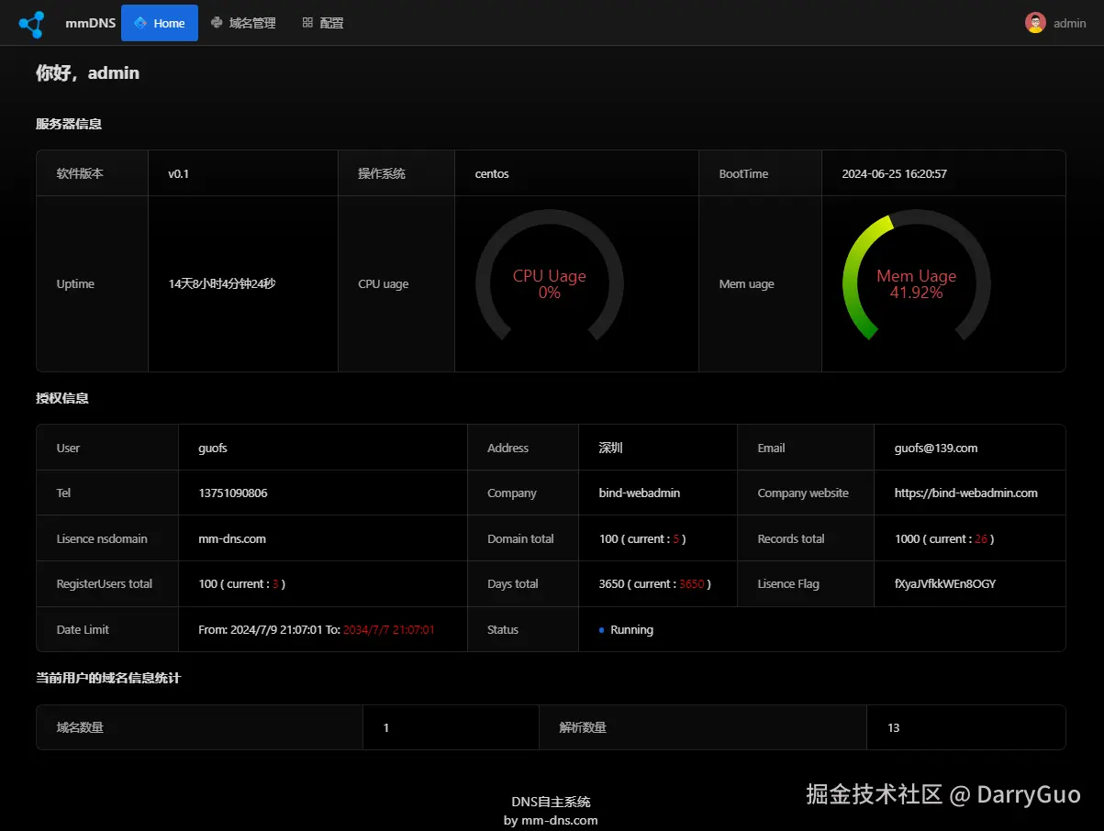This screenshot has width=1104, height=831.
Task: Click the 解析数量 value 13
Action: click(893, 727)
